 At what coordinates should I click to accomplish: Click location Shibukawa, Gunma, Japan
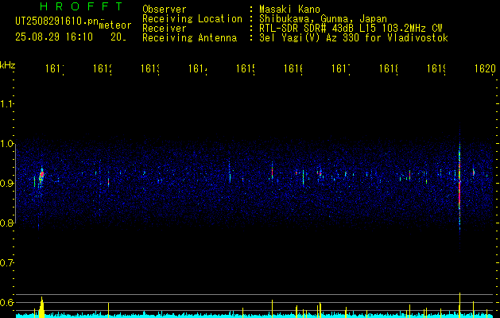click(323, 19)
